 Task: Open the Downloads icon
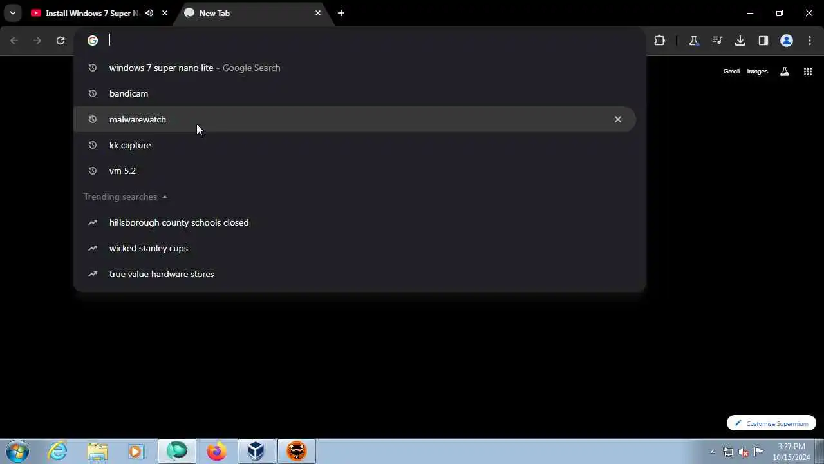[740, 41]
